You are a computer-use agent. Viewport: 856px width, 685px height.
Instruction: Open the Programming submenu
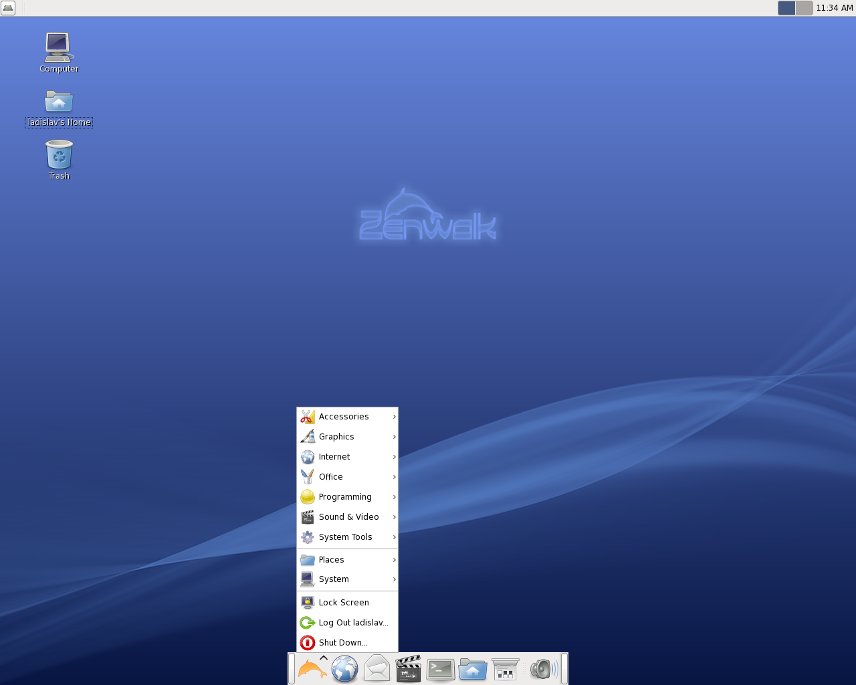pyautogui.click(x=348, y=497)
